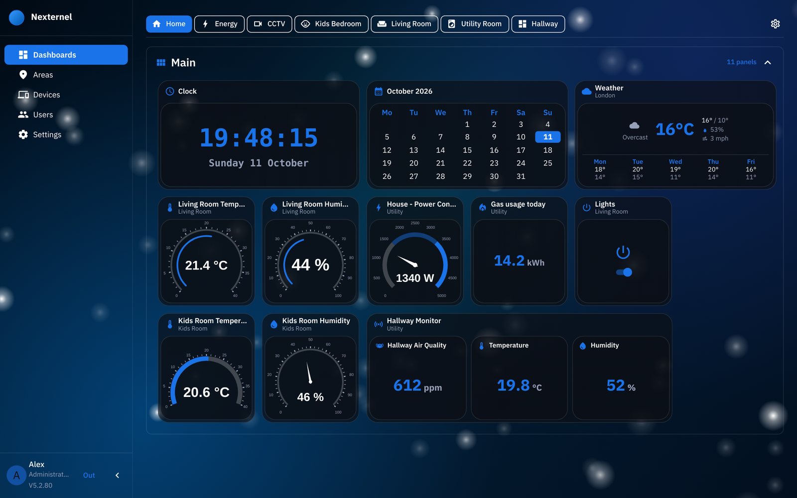Viewport: 797px width, 498px height.
Task: Open the settings gear icon at top right
Action: point(775,24)
